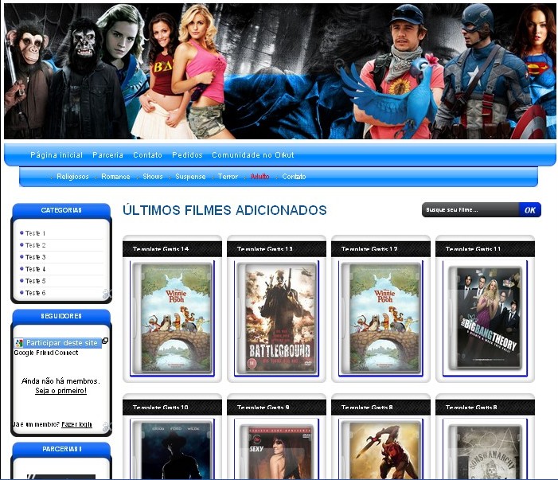Image resolution: width=558 pixels, height=480 pixels.
Task: Open category Teste 4
Action: coord(35,269)
